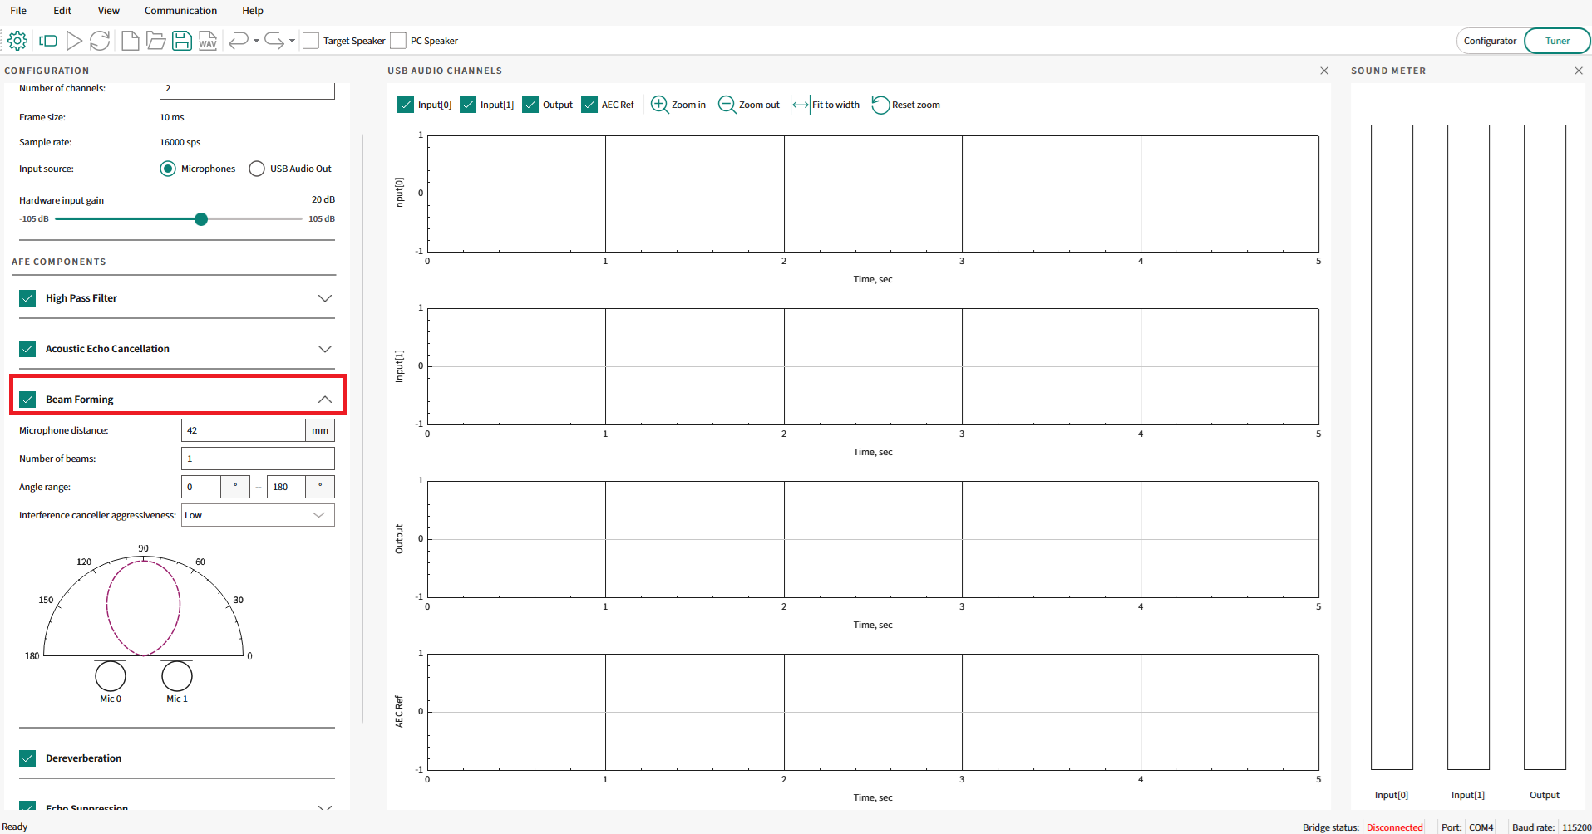The image size is (1592, 834).
Task: Uncheck the AEC Ref channel checkbox
Action: pyautogui.click(x=589, y=105)
